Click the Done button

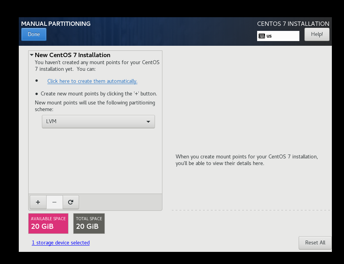tap(34, 34)
